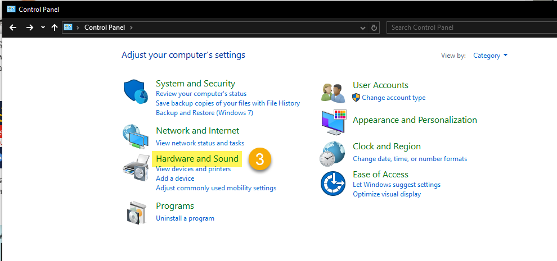The width and height of the screenshot is (557, 261).
Task: Open the Clock and Region globe icon
Action: click(x=332, y=154)
